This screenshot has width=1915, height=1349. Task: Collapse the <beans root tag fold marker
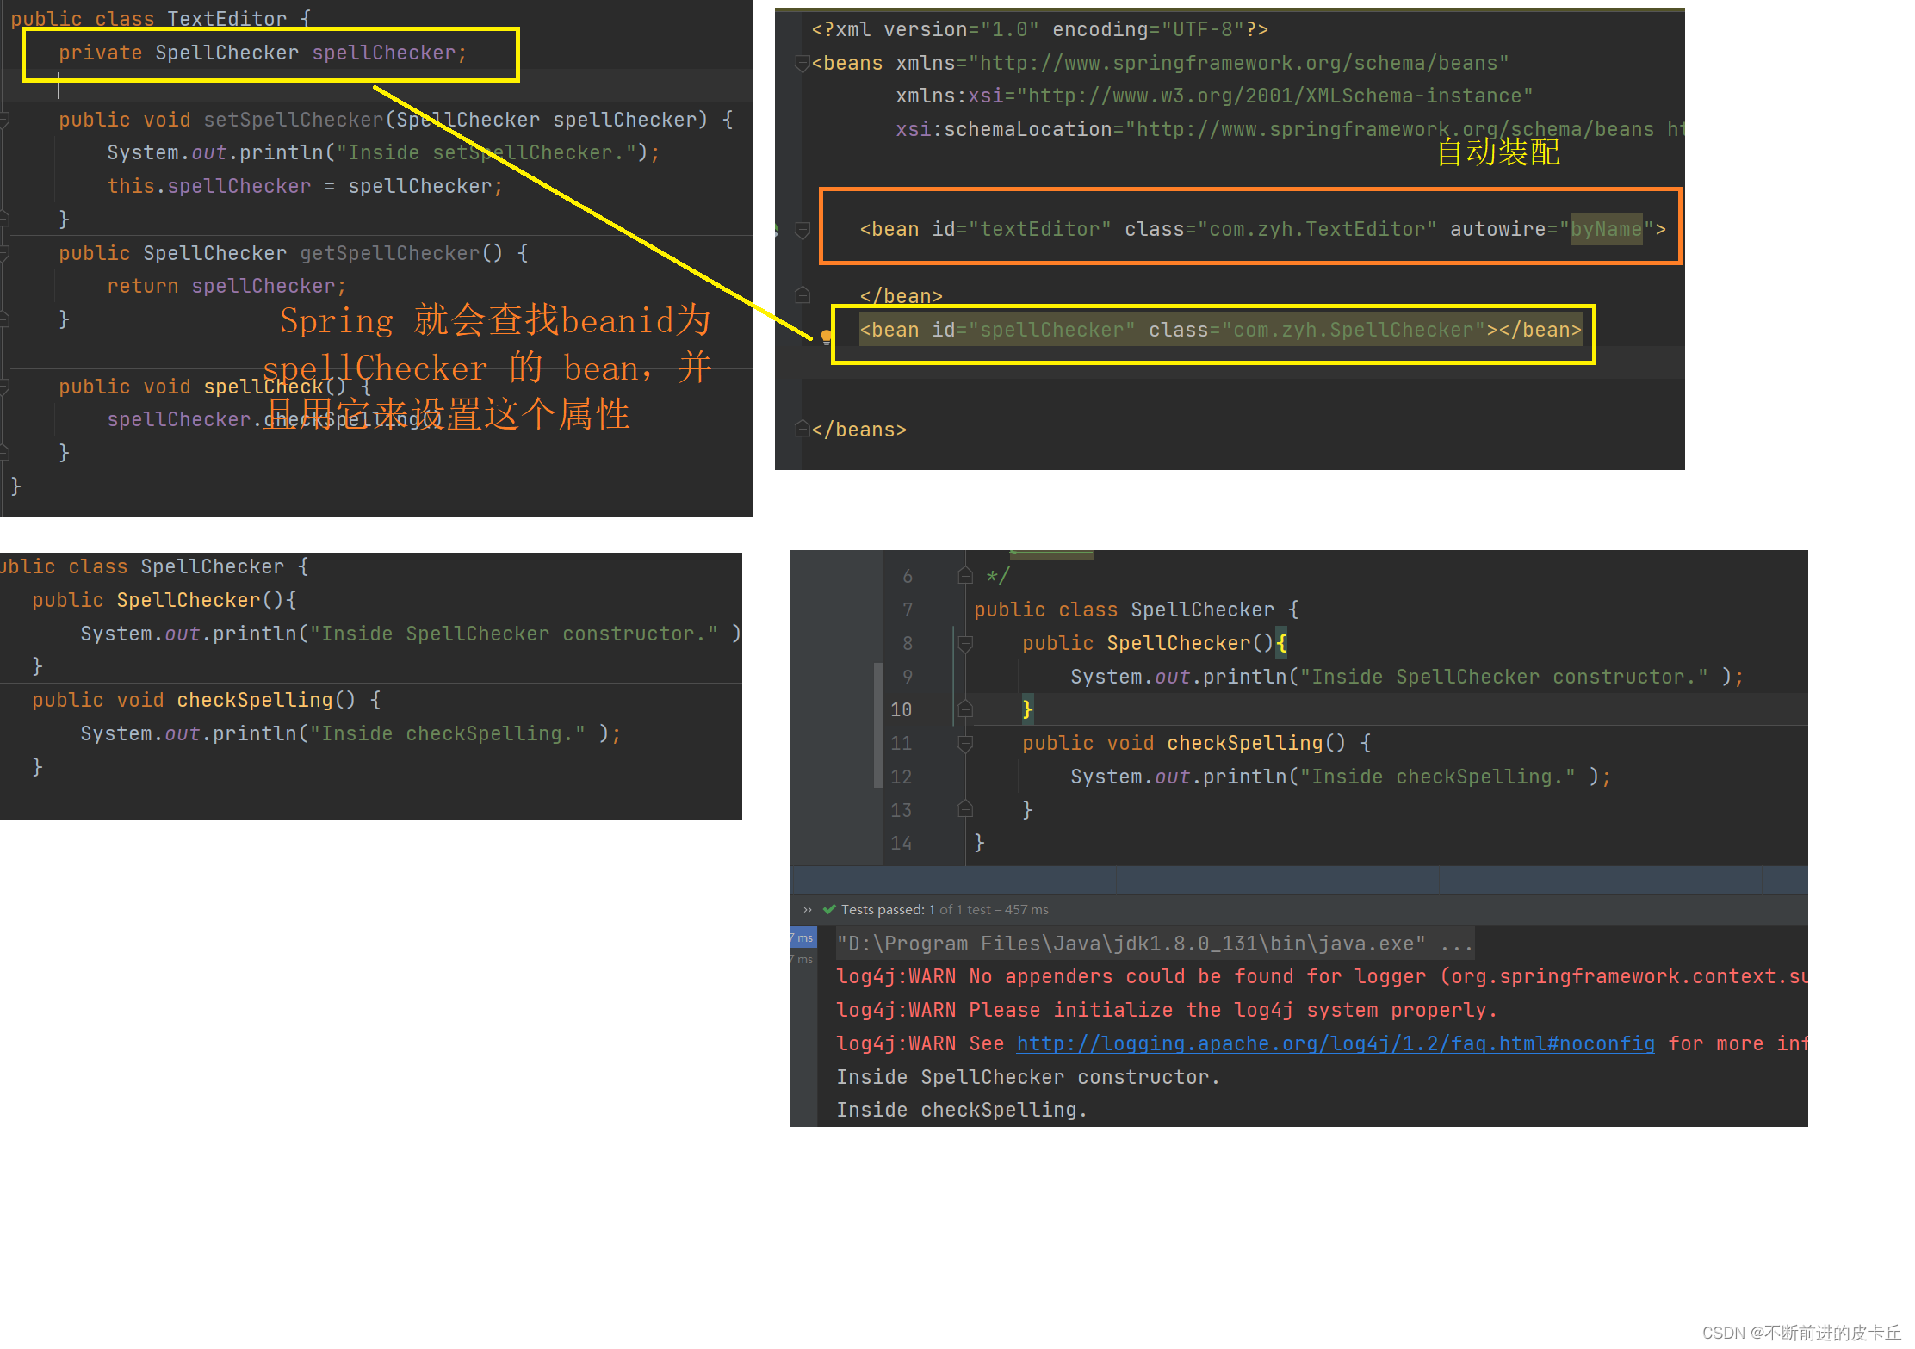point(803,63)
